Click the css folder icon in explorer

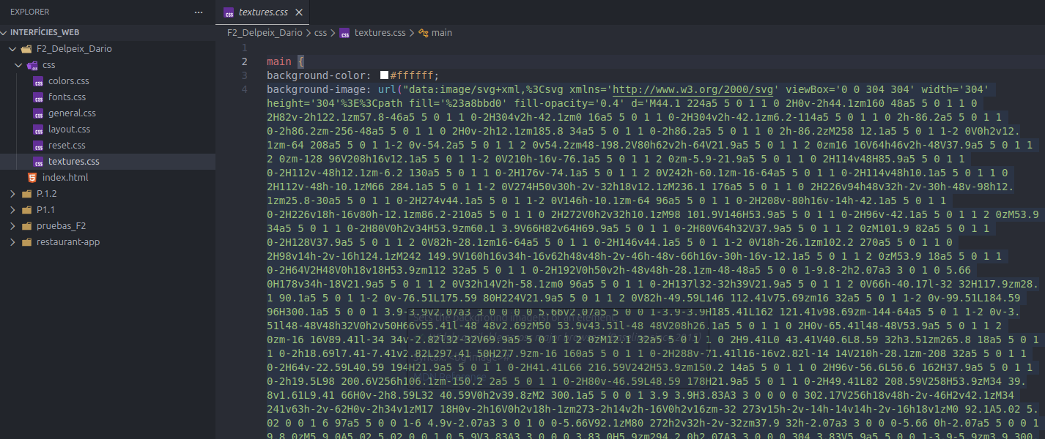click(32, 65)
